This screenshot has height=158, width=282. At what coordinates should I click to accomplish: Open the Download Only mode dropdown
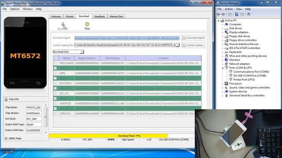coord(82,52)
